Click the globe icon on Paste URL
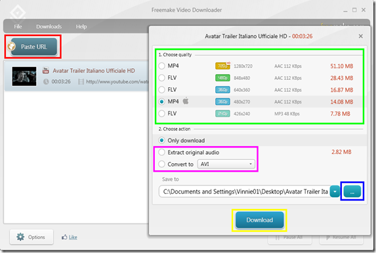376x253 pixels. [x=11, y=47]
